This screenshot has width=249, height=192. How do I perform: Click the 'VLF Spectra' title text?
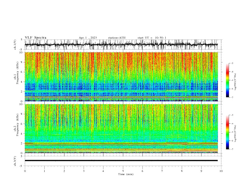(36, 38)
